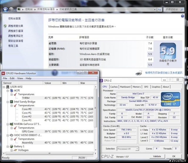
Task: Open 檢視和列印詳細效能以及系統資訊 link
Action: (x=164, y=73)
